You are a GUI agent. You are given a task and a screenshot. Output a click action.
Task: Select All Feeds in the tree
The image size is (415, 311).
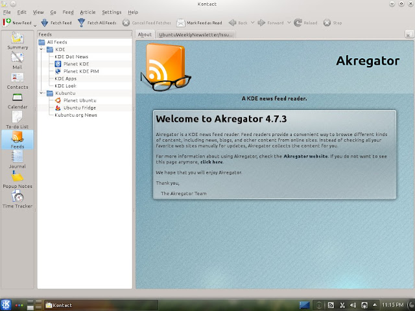coord(85,42)
